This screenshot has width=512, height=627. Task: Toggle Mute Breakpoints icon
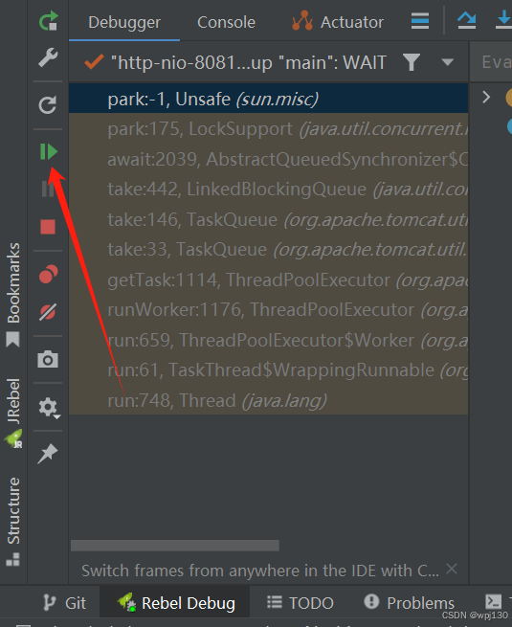point(48,312)
